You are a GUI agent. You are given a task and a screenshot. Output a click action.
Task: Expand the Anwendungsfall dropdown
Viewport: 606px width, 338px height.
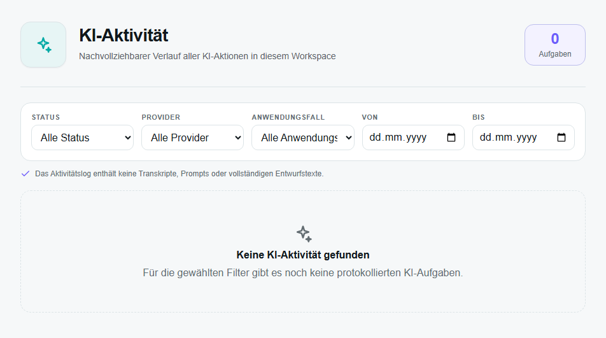303,137
